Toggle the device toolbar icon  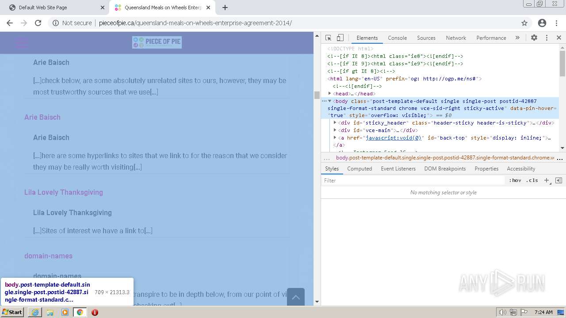340,38
